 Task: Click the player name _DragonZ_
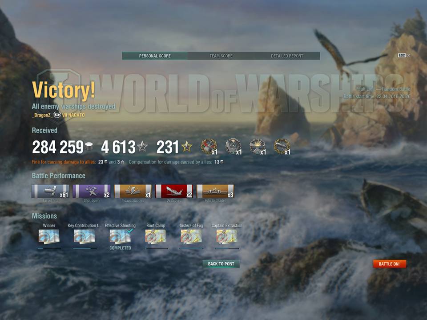click(x=42, y=115)
